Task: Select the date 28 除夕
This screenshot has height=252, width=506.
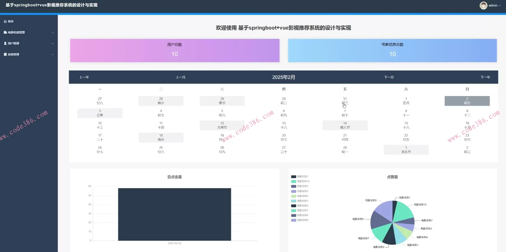Action: click(x=161, y=101)
